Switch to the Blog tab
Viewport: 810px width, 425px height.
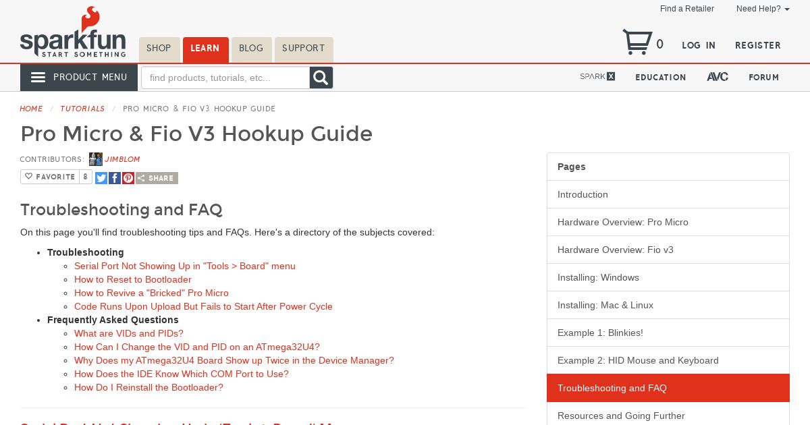(251, 49)
